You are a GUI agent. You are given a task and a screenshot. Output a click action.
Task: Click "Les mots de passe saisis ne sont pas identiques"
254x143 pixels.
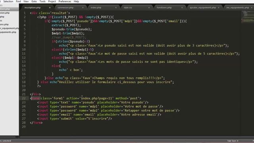(142, 62)
